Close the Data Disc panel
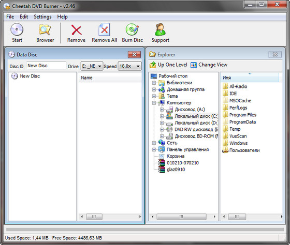 pyautogui.click(x=134, y=54)
